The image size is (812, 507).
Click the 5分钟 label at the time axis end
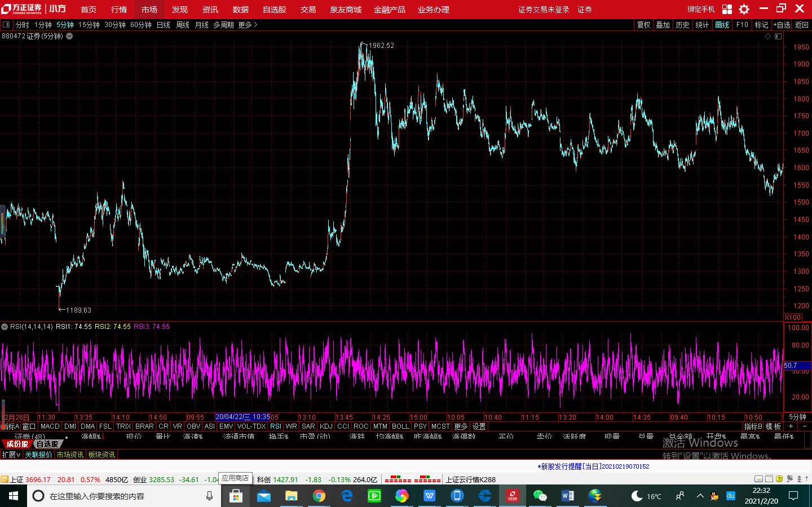pos(797,417)
